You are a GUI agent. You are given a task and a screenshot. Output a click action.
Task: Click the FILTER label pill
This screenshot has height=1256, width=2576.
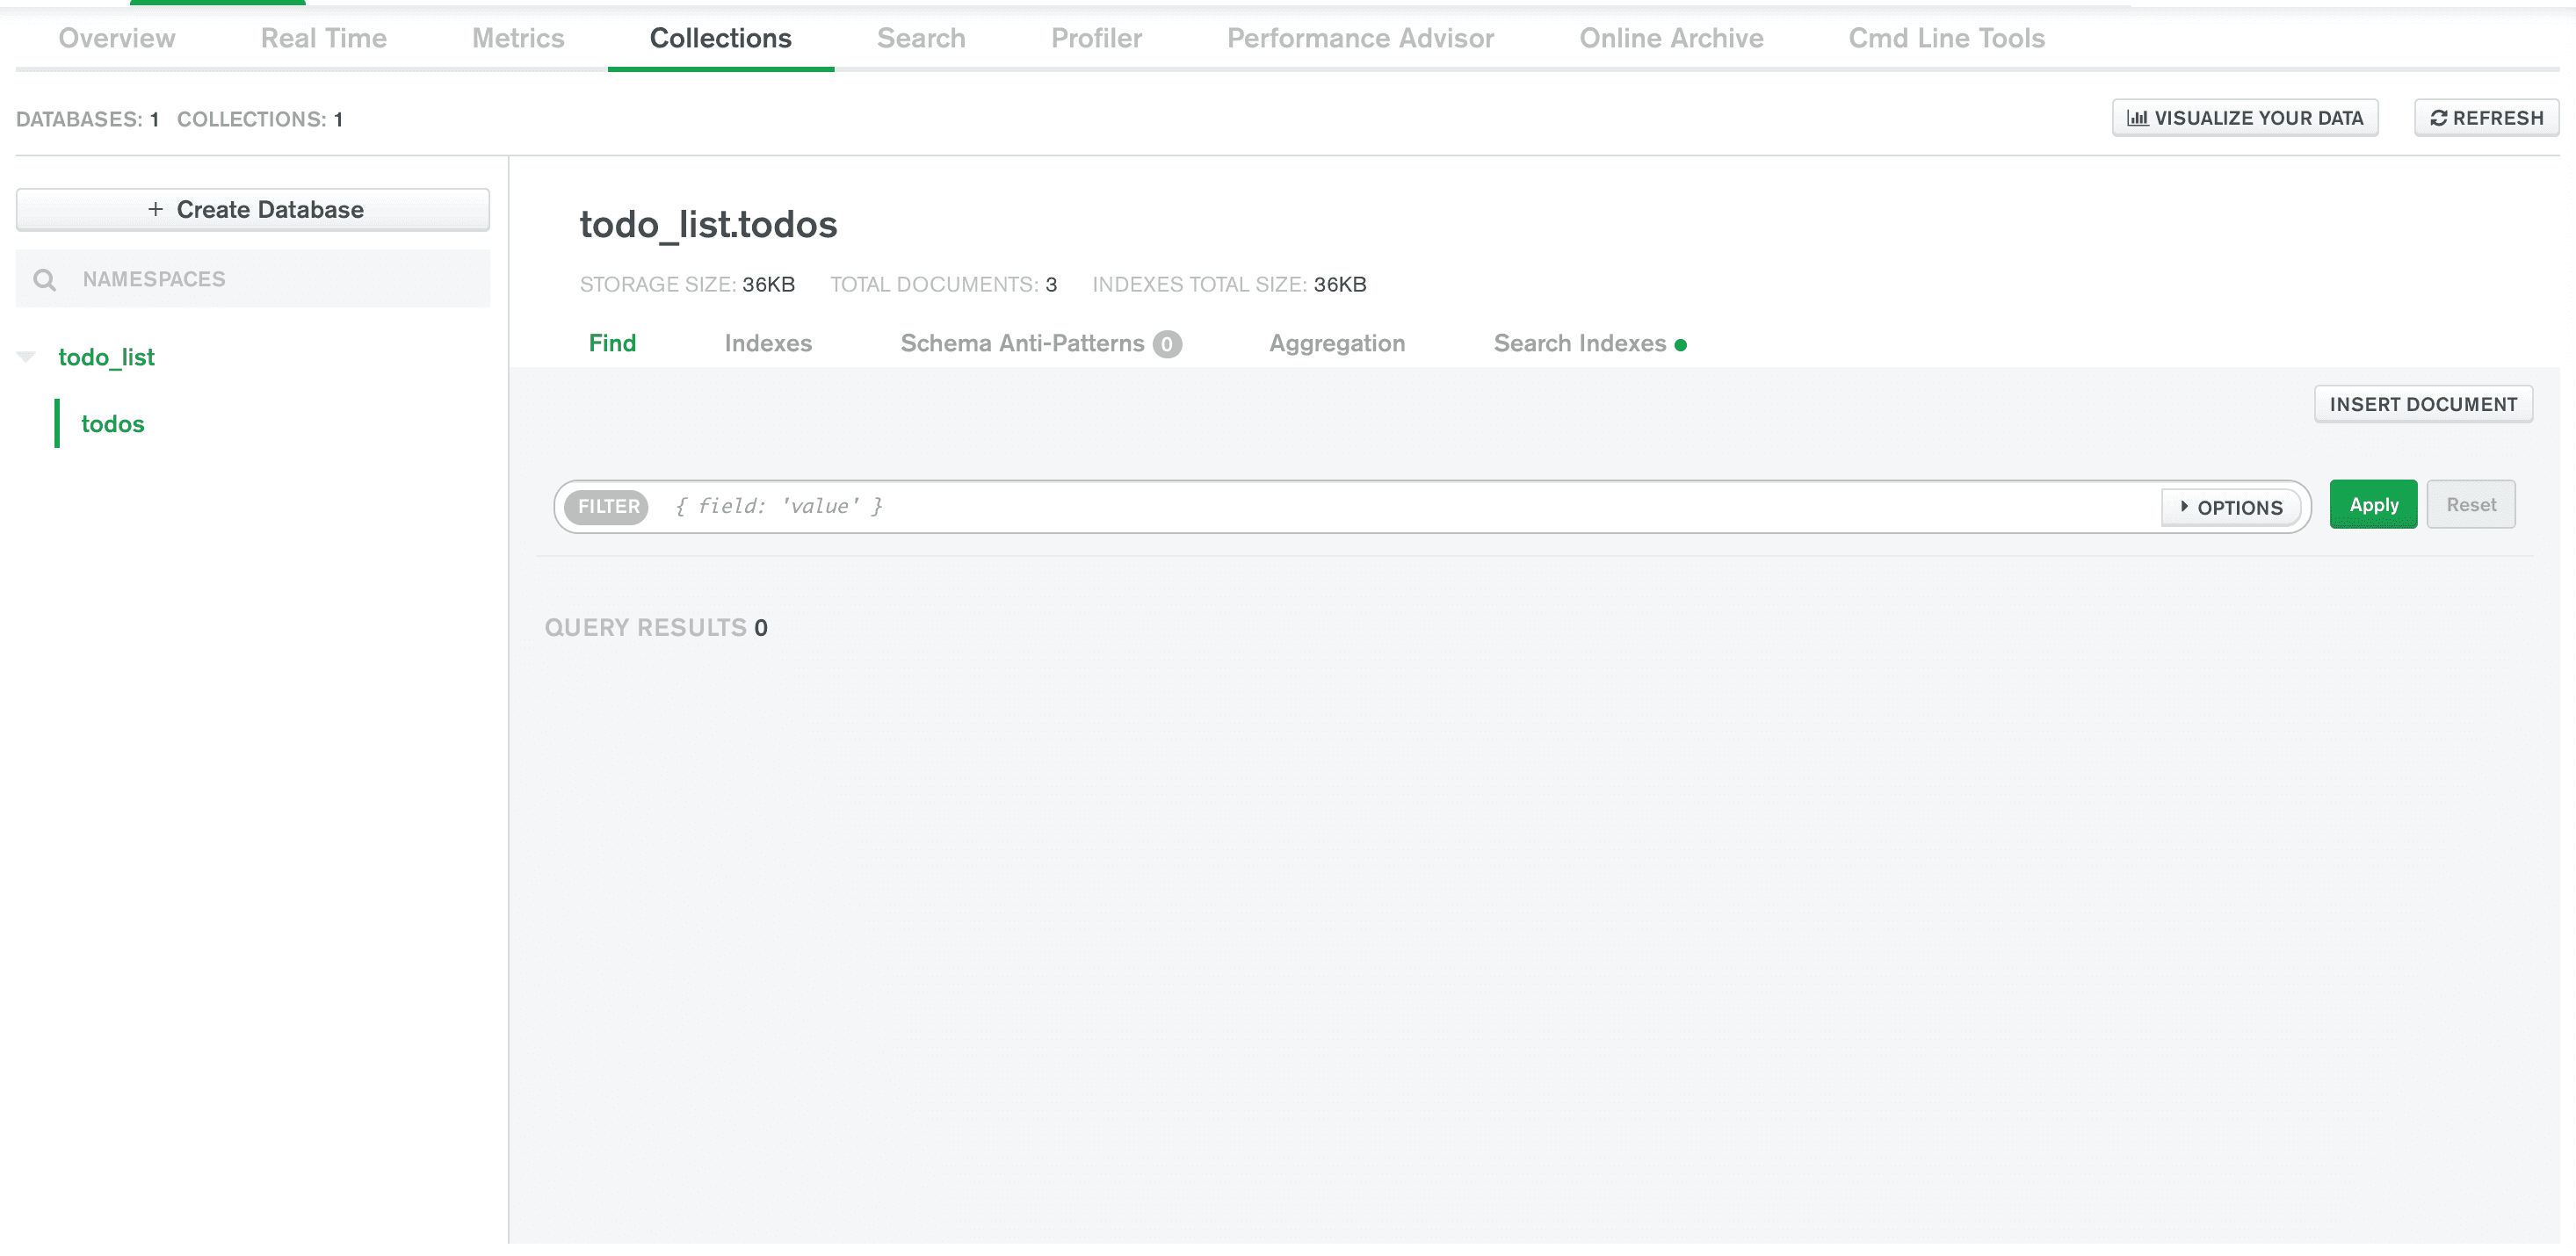click(x=608, y=507)
